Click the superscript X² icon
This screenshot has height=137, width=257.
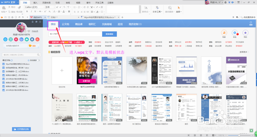click(x=45, y=12)
